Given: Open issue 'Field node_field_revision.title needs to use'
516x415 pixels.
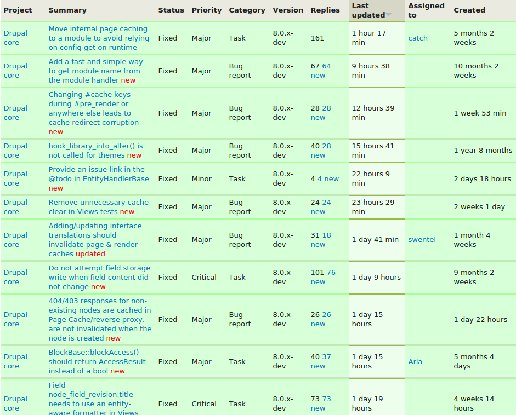Looking at the screenshot, I should [93, 399].
